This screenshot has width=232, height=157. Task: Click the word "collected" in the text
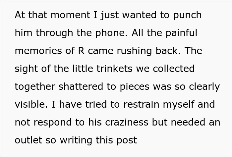[x=174, y=69]
